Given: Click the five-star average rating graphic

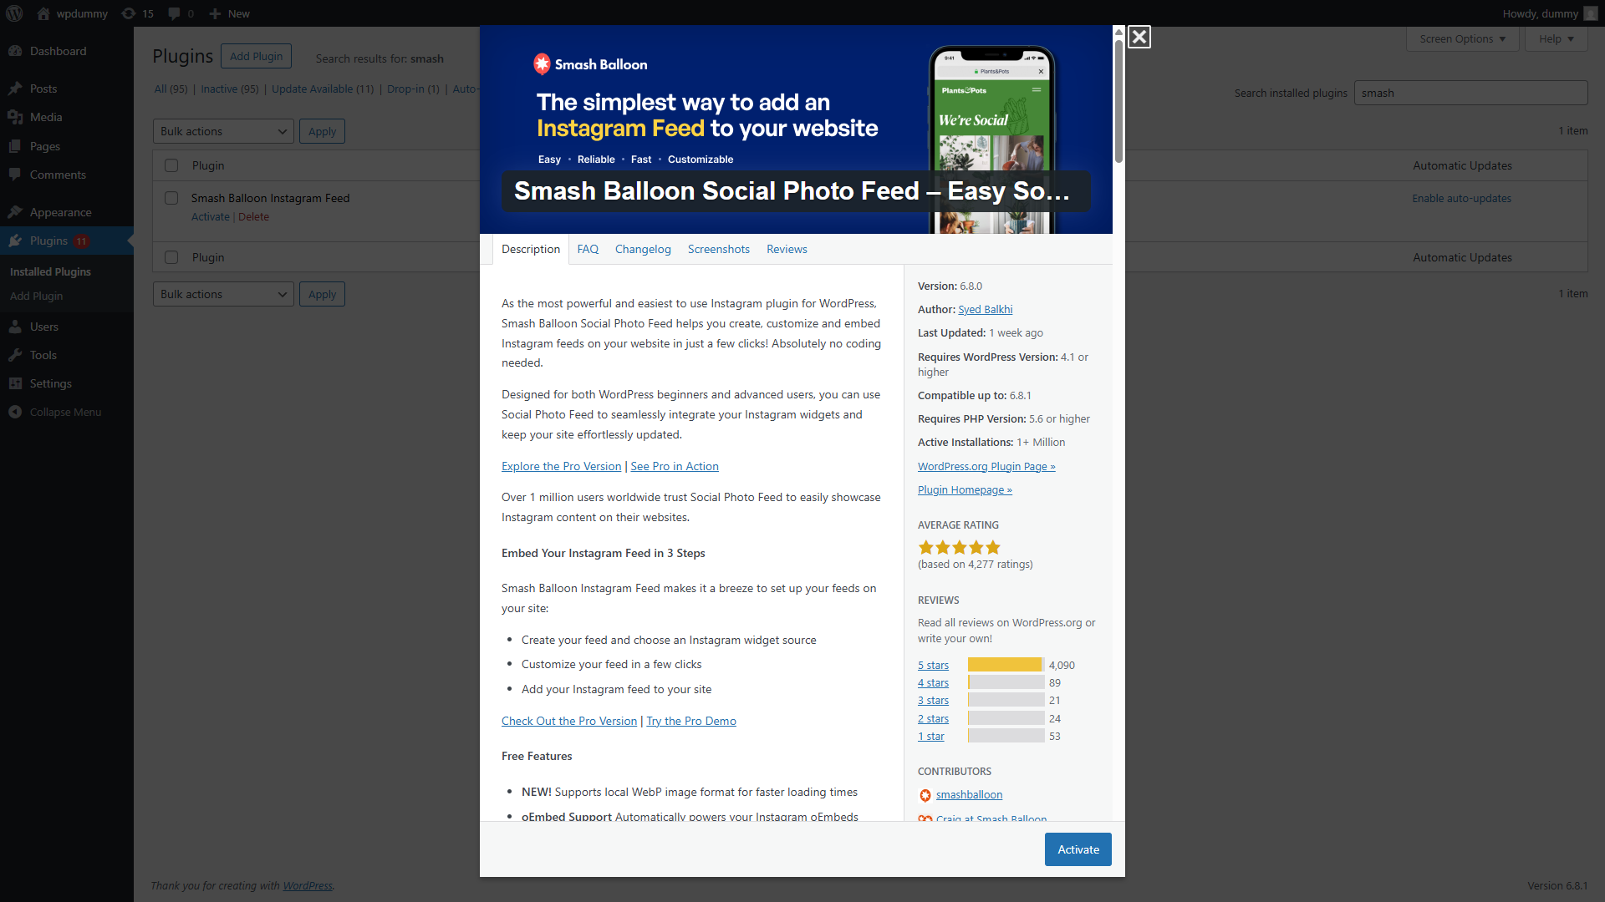Looking at the screenshot, I should [959, 547].
